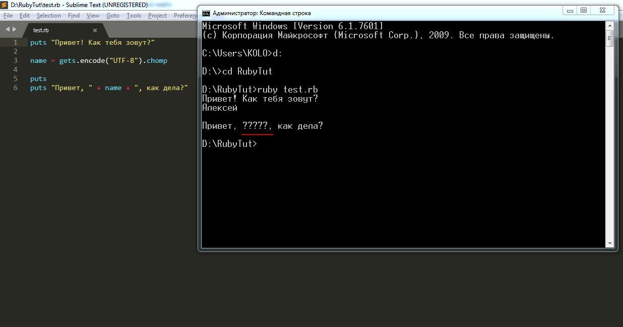Click the Sublime Text title bar icon
The height and width of the screenshot is (327, 623).
pyautogui.click(x=5, y=5)
